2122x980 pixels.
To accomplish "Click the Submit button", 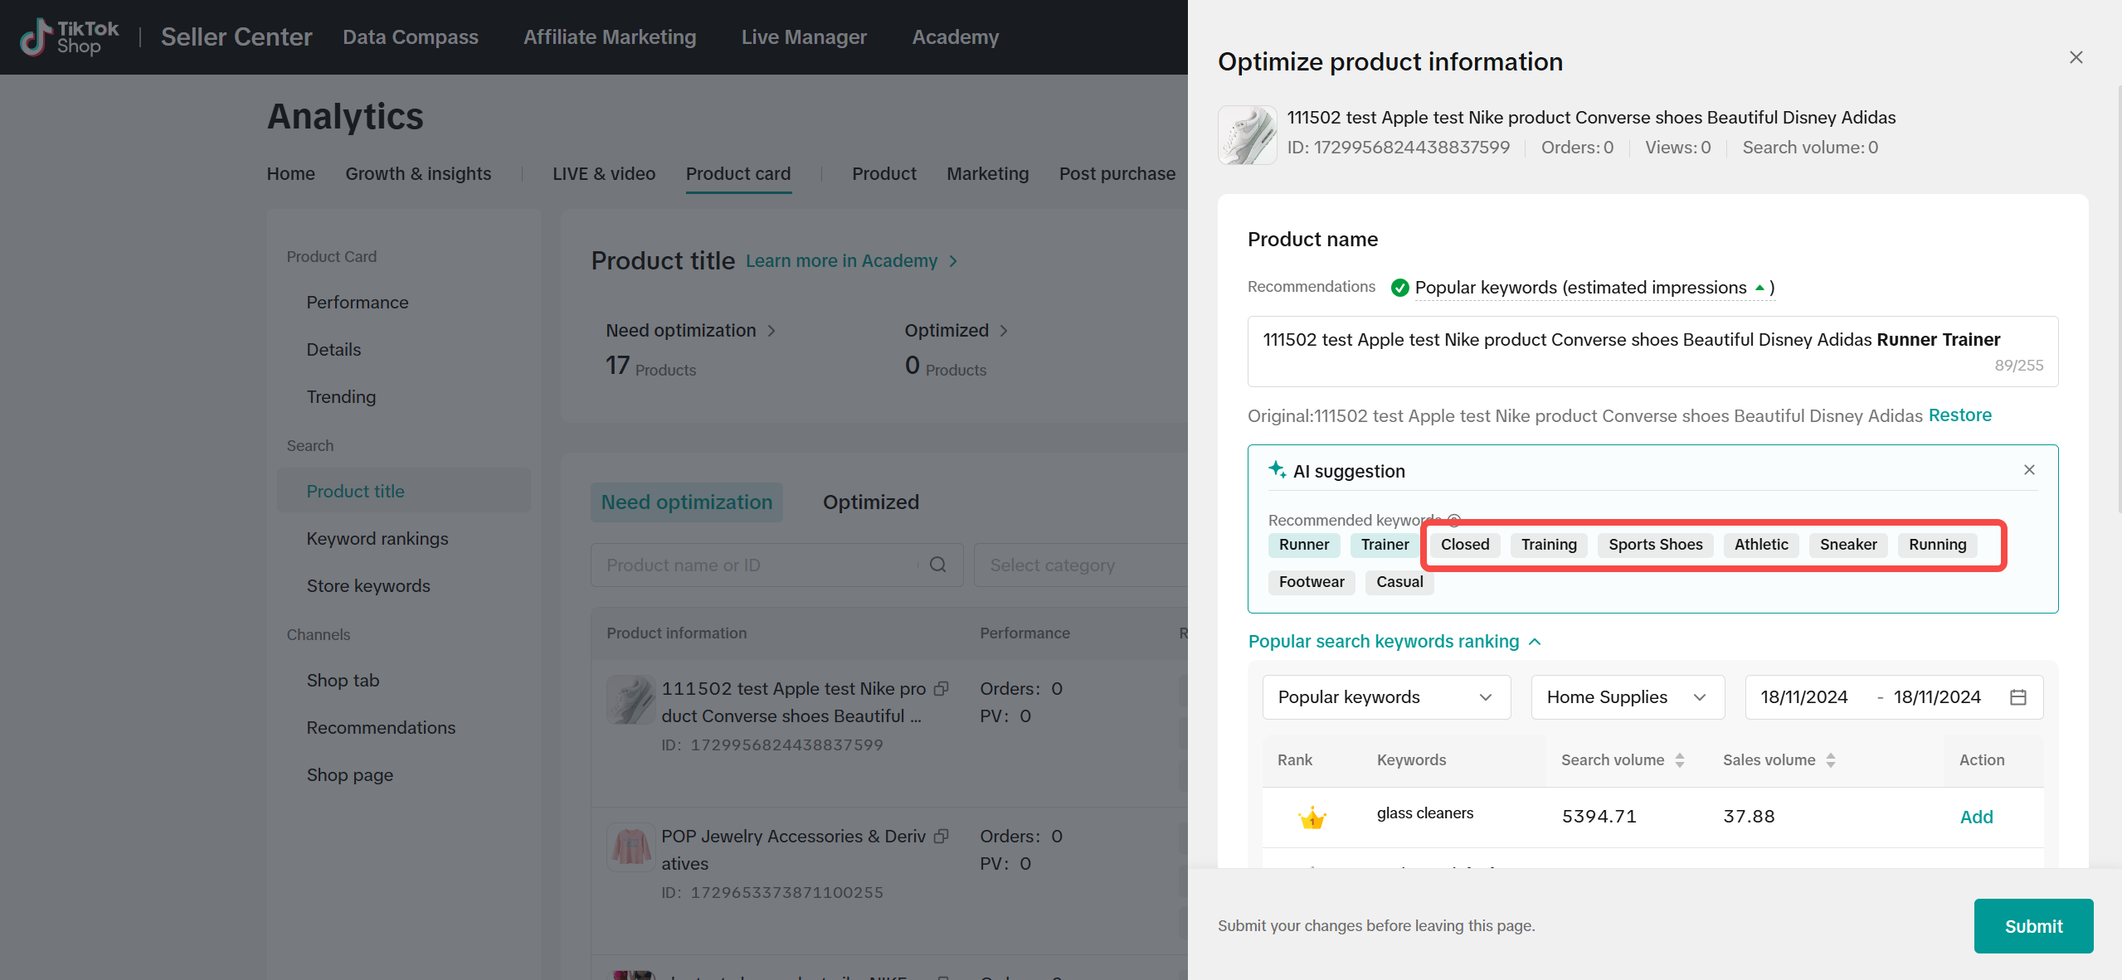I will click(2032, 926).
